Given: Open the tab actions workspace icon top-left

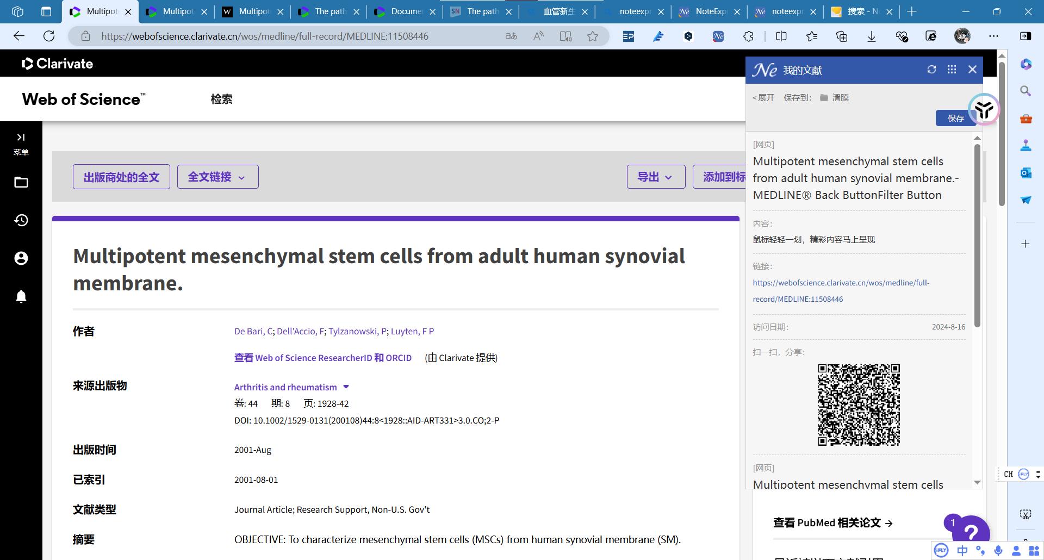Looking at the screenshot, I should (17, 11).
